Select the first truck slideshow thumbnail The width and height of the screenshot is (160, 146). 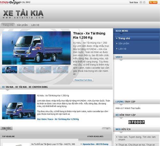(x=10, y=70)
